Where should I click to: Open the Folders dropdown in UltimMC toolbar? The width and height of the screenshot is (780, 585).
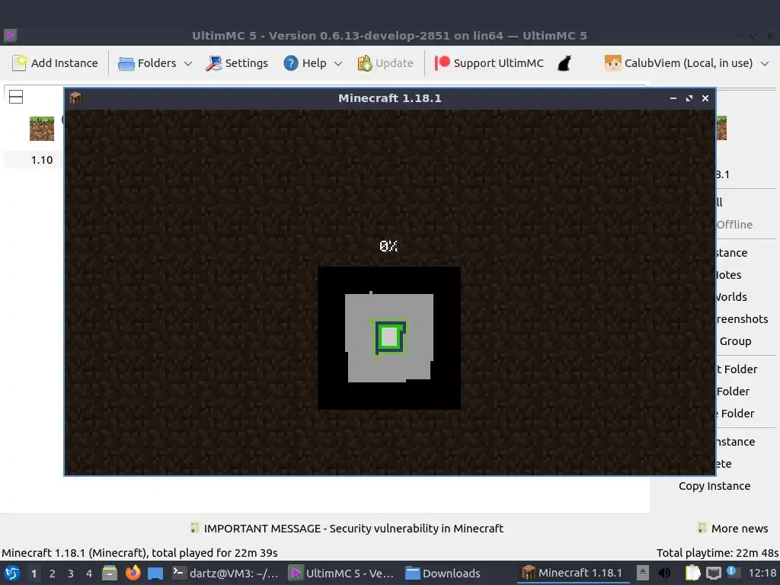tap(155, 63)
